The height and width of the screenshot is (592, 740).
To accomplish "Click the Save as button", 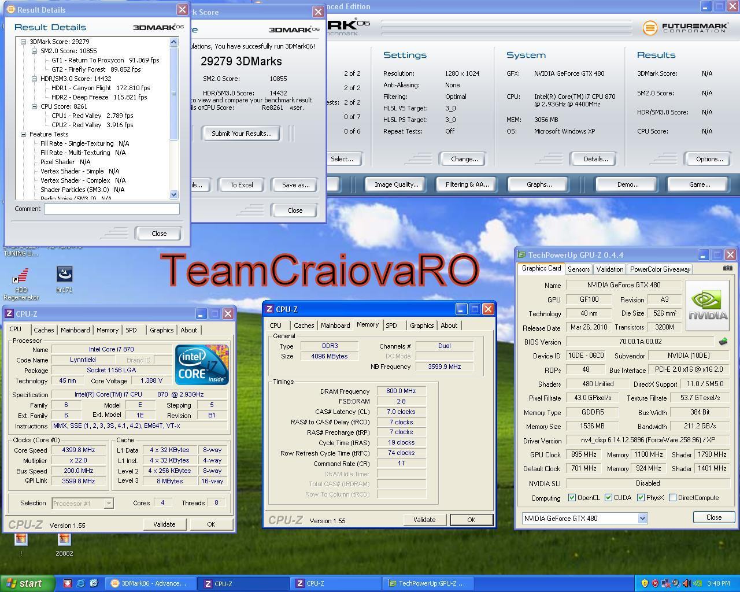I will tap(295, 185).
